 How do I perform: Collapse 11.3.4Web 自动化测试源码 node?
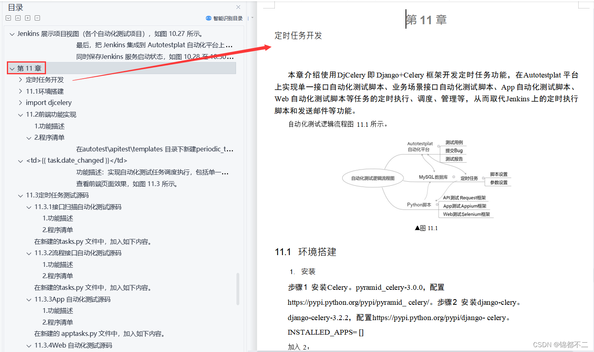click(x=29, y=346)
